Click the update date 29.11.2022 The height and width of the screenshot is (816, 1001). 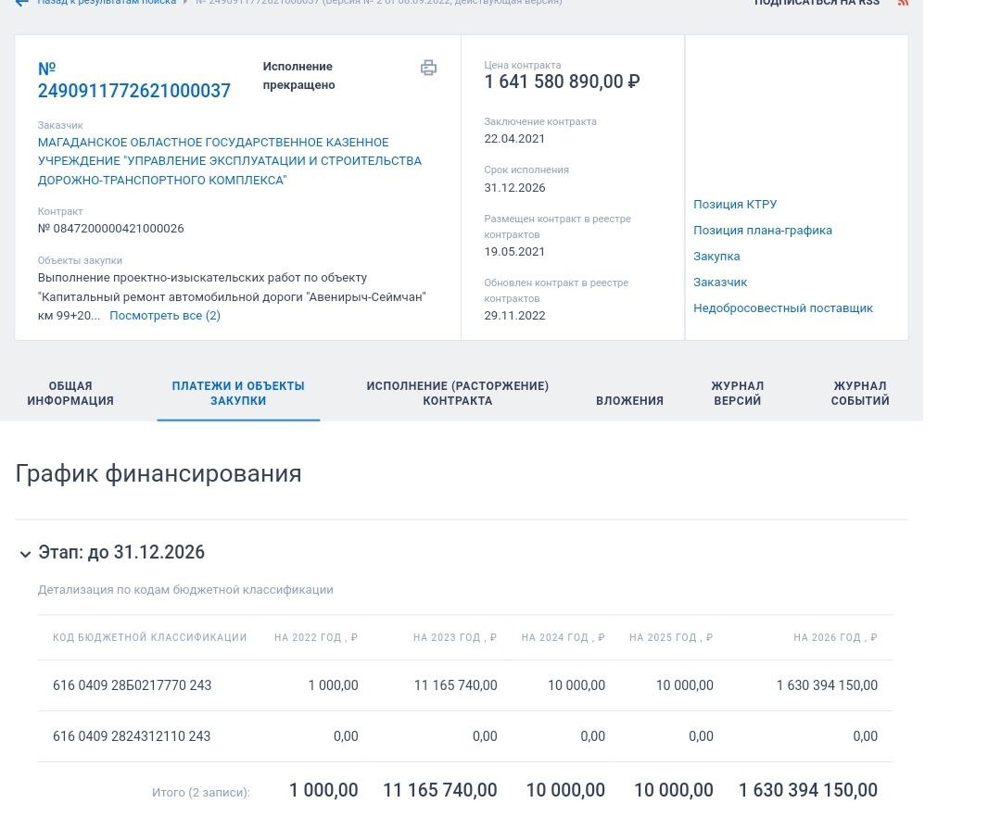pyautogui.click(x=514, y=315)
